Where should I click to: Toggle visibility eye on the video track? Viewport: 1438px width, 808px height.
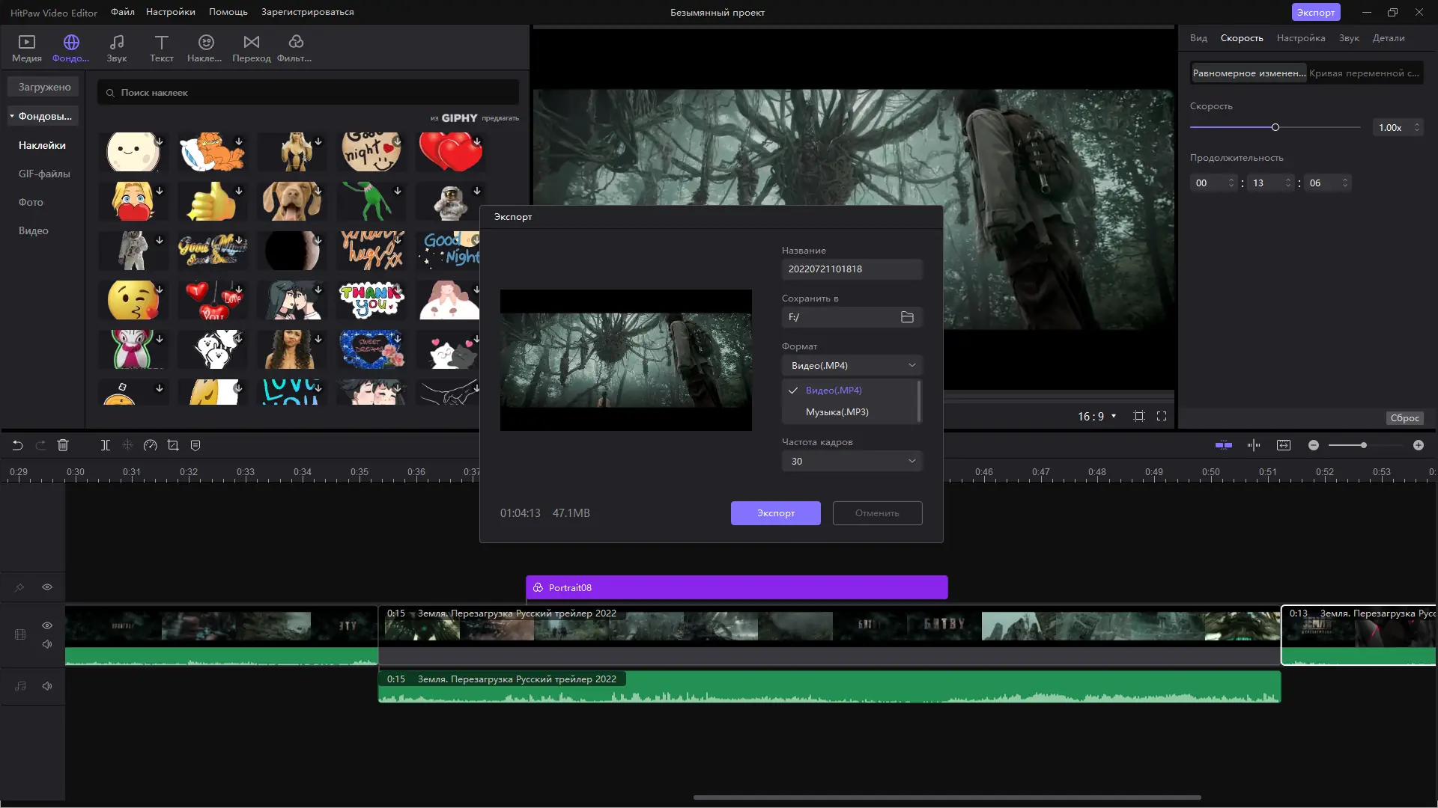(47, 625)
